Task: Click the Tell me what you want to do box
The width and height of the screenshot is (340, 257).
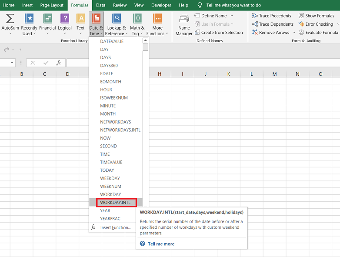Action: (233, 5)
